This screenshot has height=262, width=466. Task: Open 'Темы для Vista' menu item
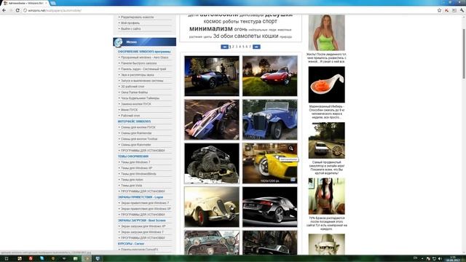coord(131,186)
